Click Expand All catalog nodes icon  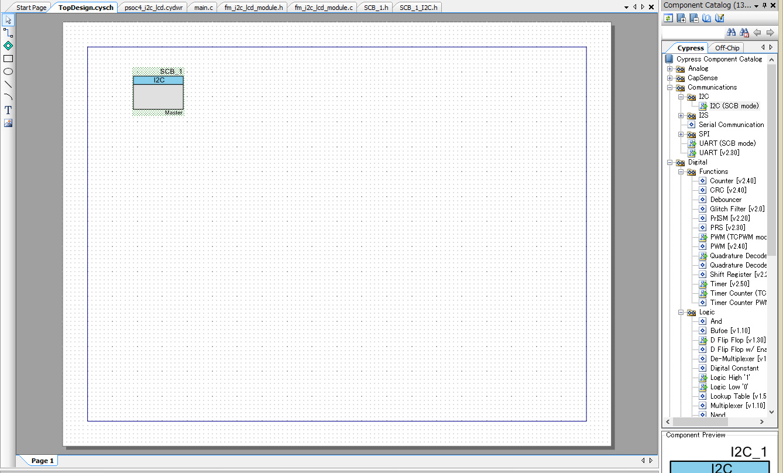coord(681,18)
